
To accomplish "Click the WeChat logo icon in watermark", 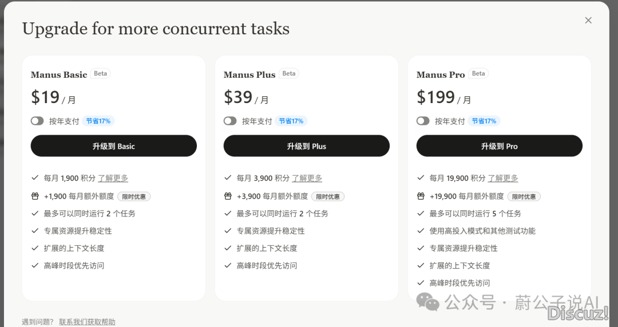I will point(428,302).
